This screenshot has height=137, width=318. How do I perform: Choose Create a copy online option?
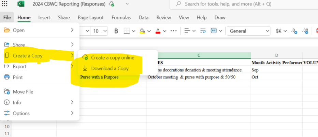tap(112, 57)
